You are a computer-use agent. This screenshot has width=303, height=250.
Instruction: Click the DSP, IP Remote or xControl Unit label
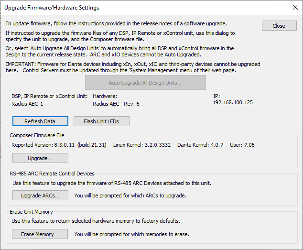click(50, 96)
